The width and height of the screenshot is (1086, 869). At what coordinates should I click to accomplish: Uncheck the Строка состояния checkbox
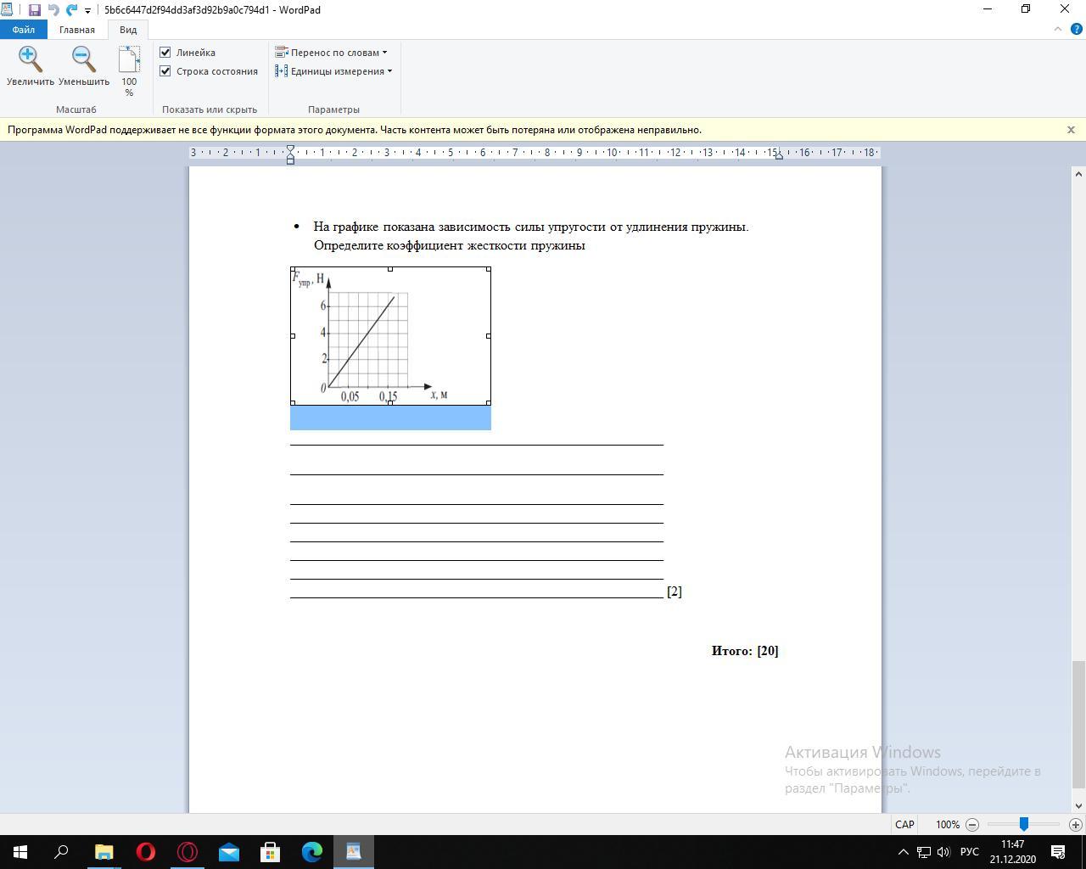click(x=165, y=71)
